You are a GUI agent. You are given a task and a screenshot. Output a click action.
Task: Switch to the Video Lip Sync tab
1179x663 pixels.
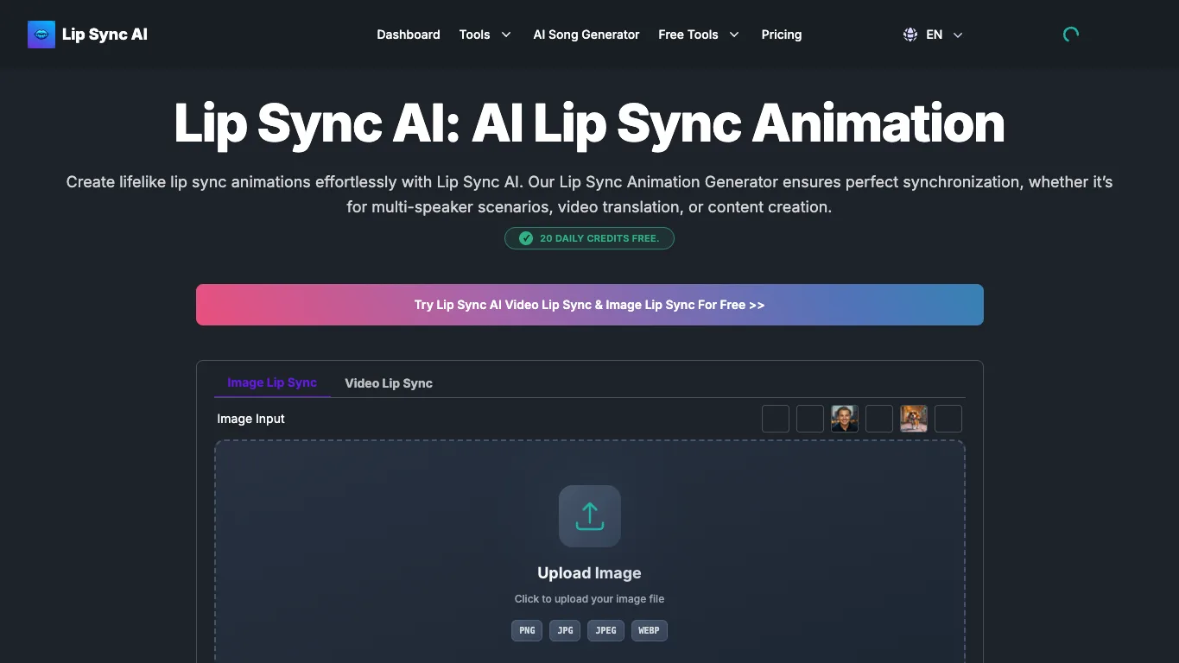[389, 383]
